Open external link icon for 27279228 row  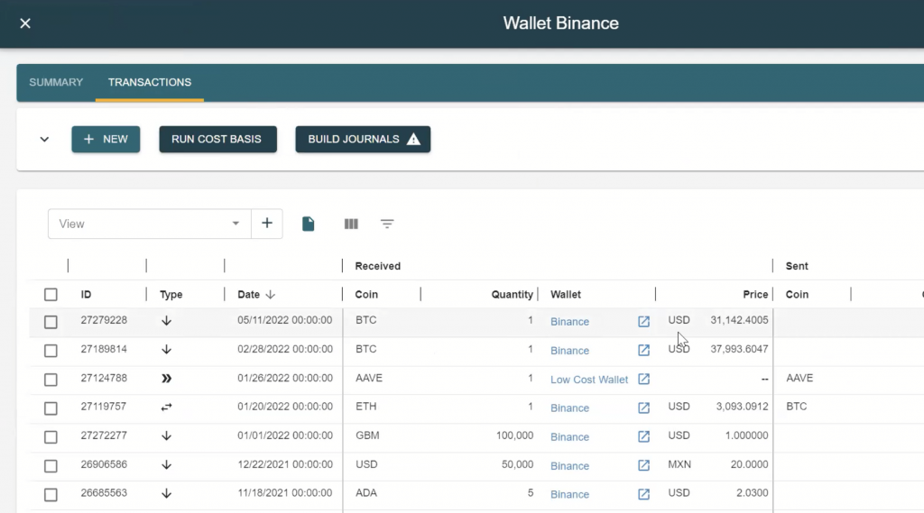tap(643, 322)
